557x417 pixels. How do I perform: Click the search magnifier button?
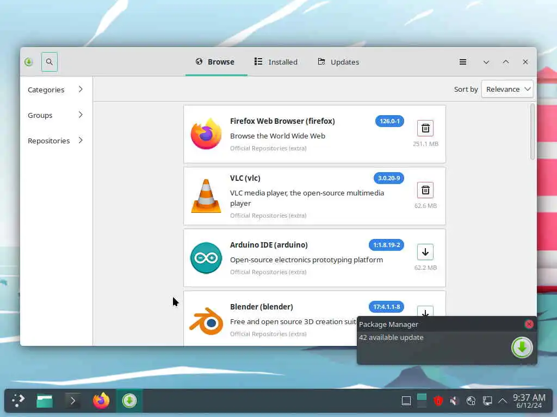click(x=49, y=62)
